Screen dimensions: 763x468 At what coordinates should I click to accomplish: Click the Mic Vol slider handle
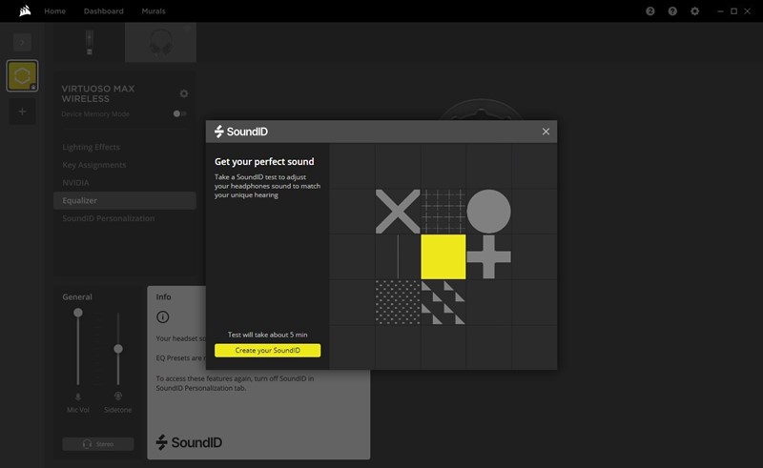click(78, 313)
